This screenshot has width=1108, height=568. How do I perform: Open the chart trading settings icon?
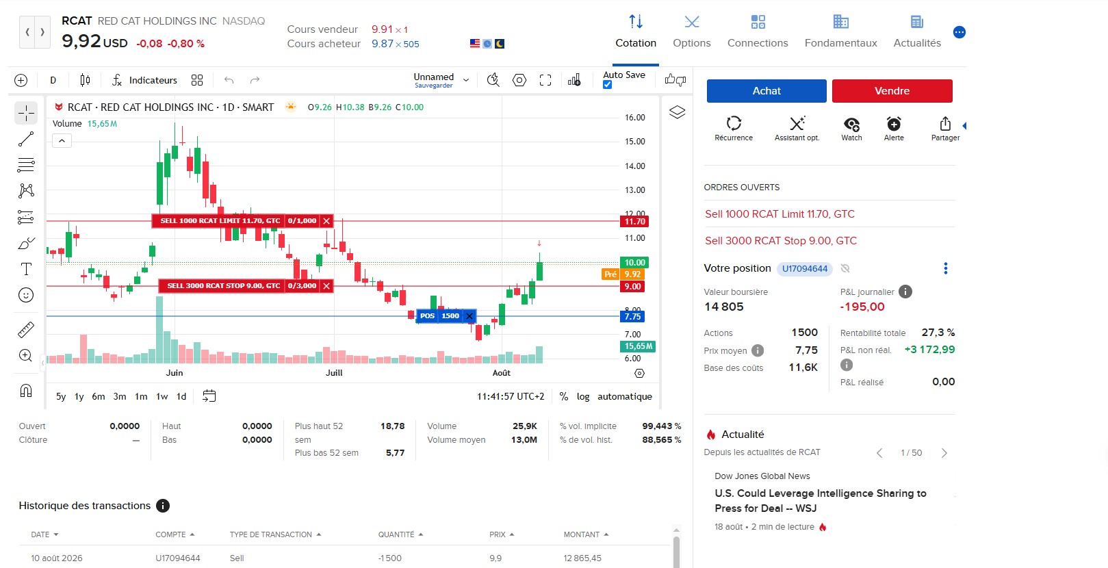(x=574, y=80)
